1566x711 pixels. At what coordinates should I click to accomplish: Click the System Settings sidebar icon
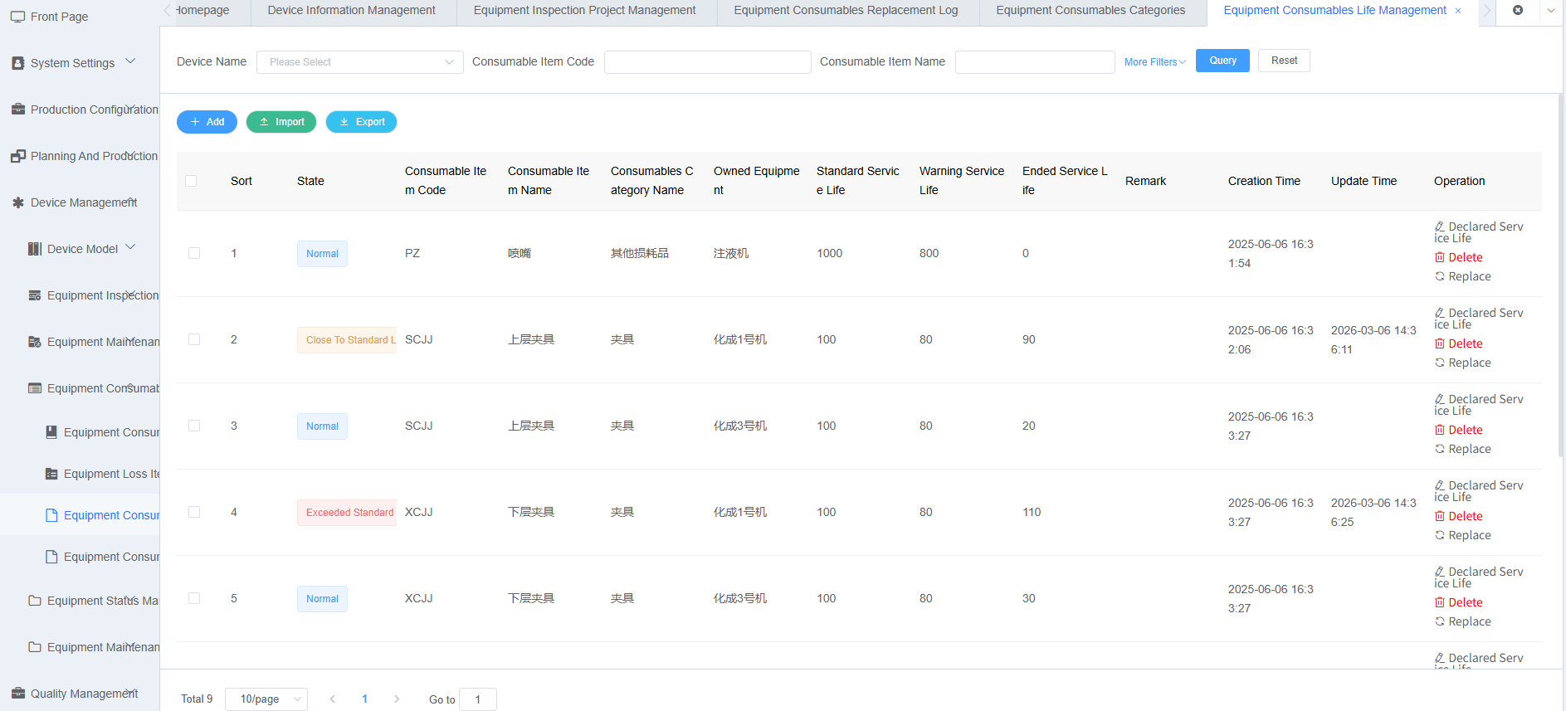coord(17,63)
